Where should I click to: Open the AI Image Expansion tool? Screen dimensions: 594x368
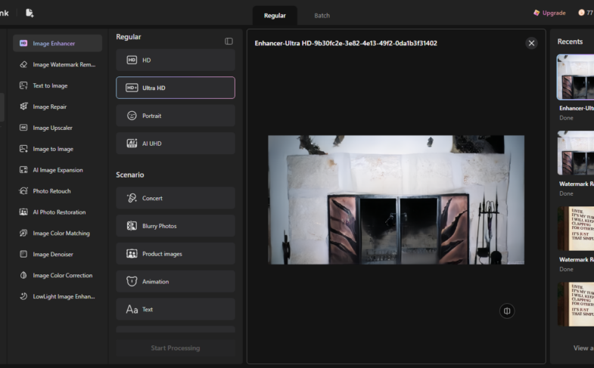click(58, 170)
